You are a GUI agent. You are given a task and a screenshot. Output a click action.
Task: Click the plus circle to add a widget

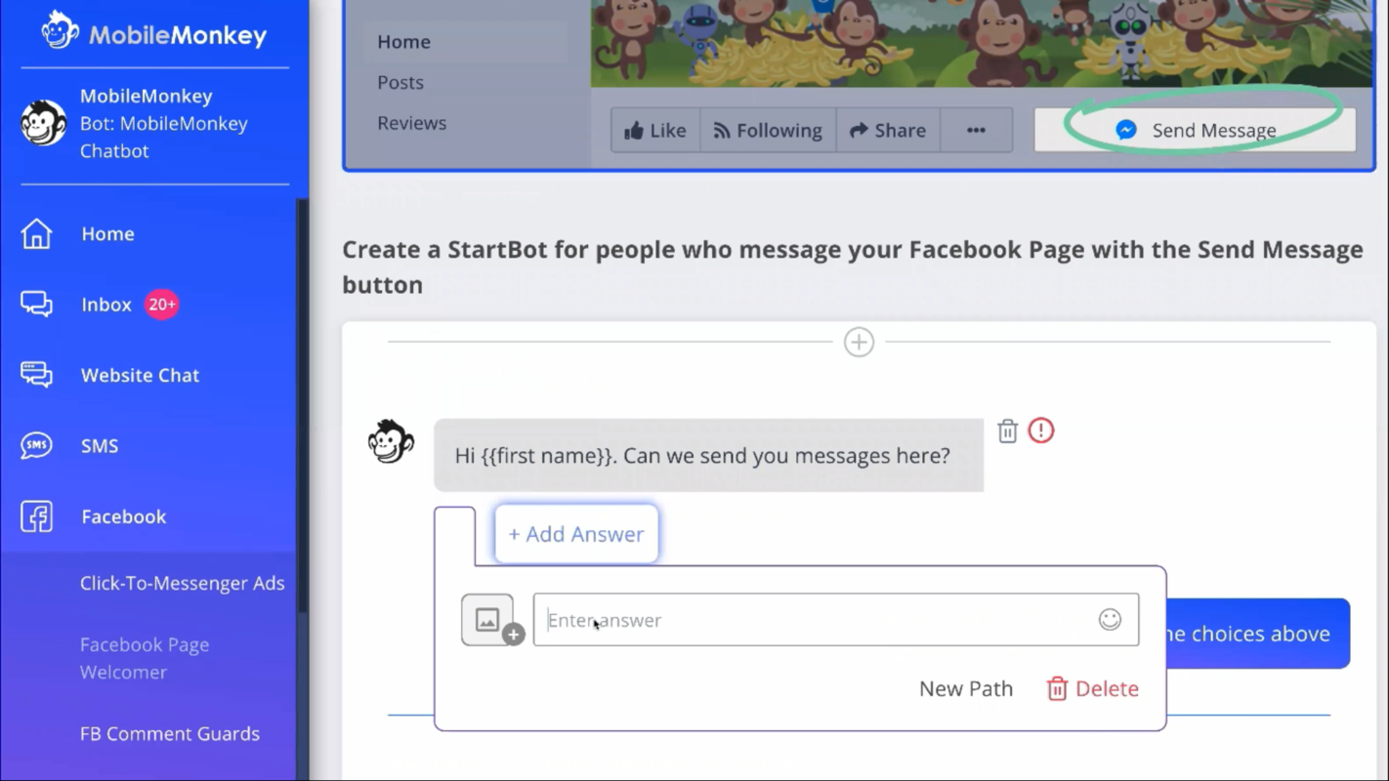[859, 342]
